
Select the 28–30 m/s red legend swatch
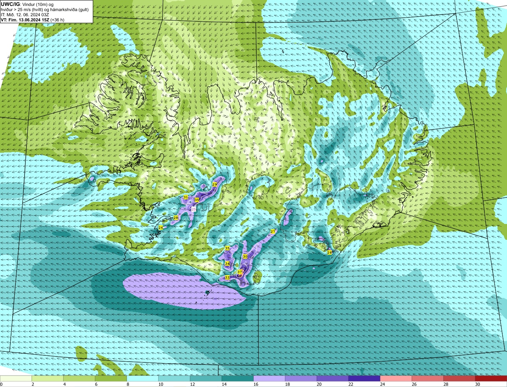459,378
